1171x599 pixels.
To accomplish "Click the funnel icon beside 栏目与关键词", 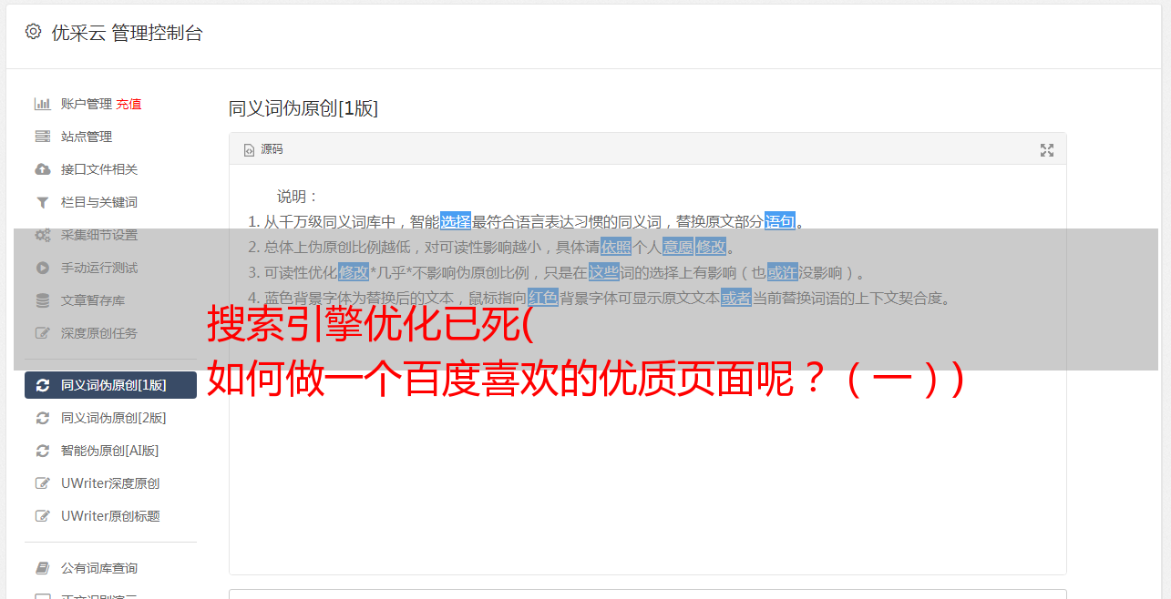I will [42, 202].
